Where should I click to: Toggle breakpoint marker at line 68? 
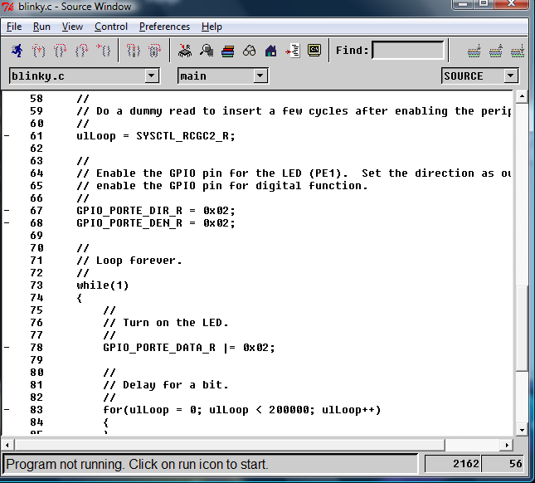click(7, 223)
